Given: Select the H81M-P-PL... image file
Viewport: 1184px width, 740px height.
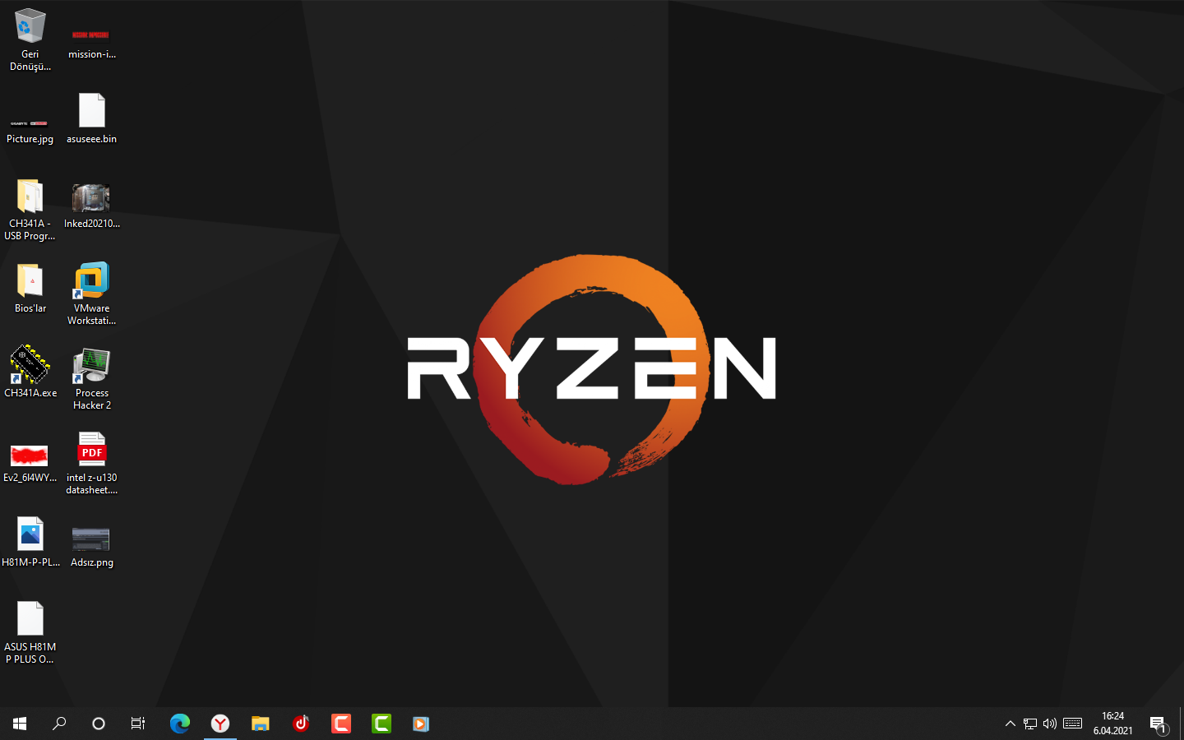Looking at the screenshot, I should pos(30,543).
